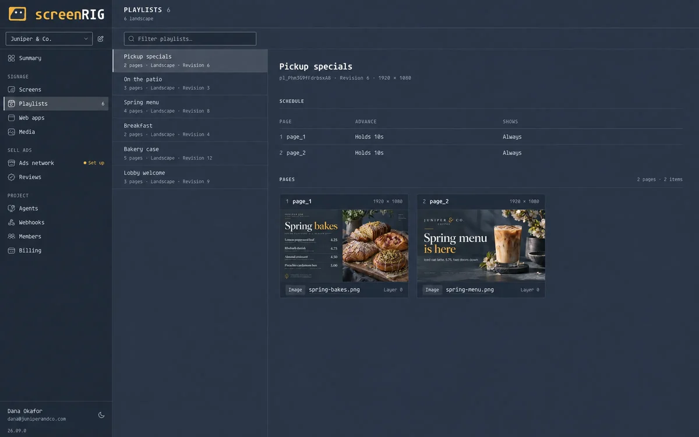Viewport: 699px width, 437px height.
Task: Toggle dark mode with moon icon
Action: [x=101, y=415]
